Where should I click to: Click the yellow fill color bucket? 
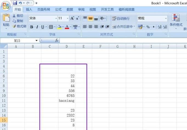coord(59,27)
